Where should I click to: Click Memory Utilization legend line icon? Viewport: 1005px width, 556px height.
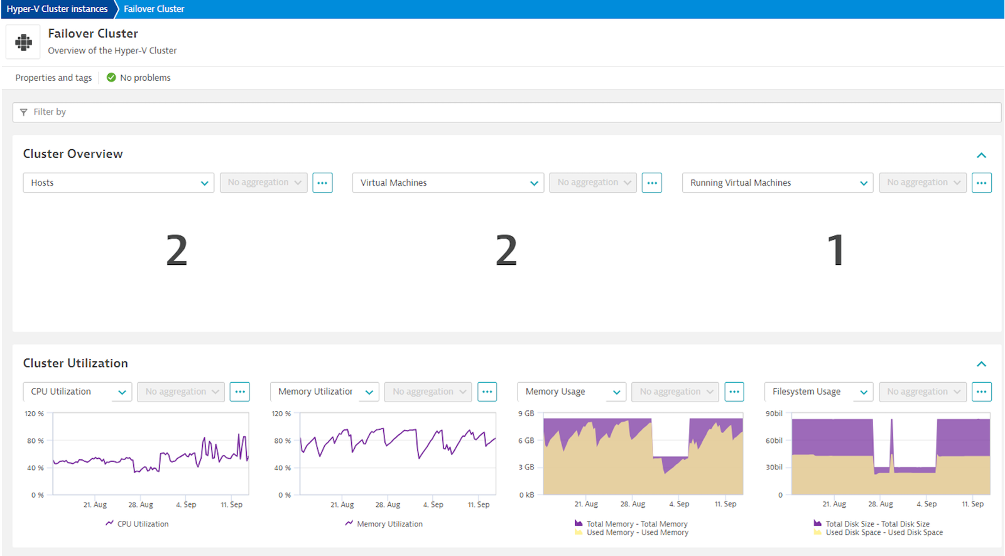349,523
